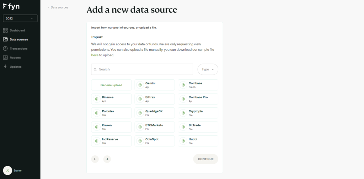Image resolution: width=364 pixels, height=179 pixels.
Task: Click the Bittrex source icon
Action: click(140, 99)
